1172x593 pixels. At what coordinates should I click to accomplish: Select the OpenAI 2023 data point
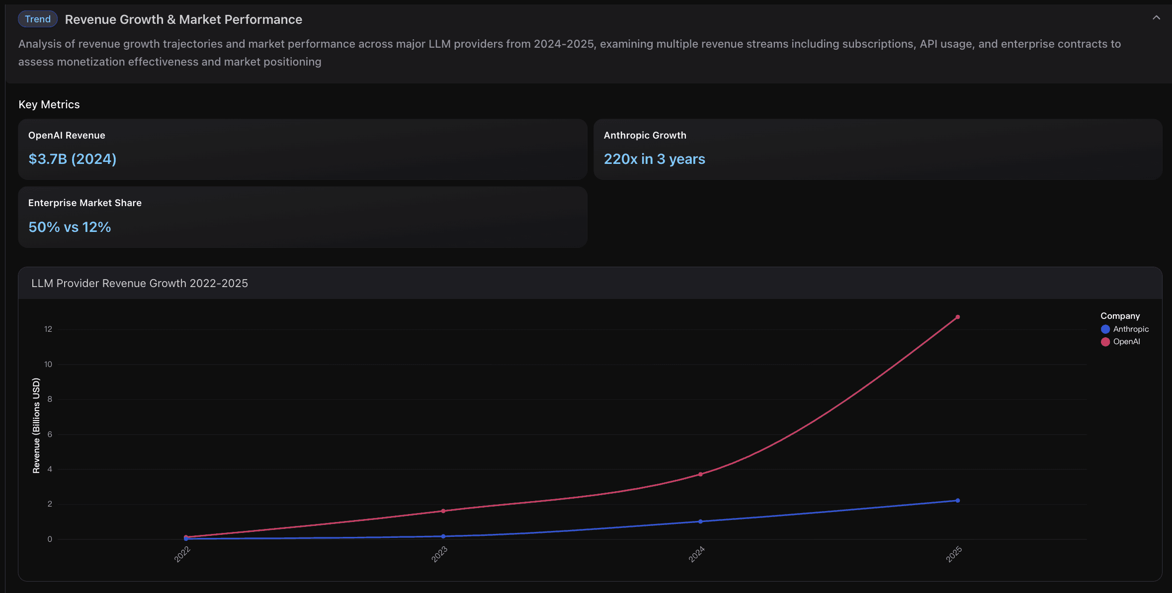pos(443,511)
